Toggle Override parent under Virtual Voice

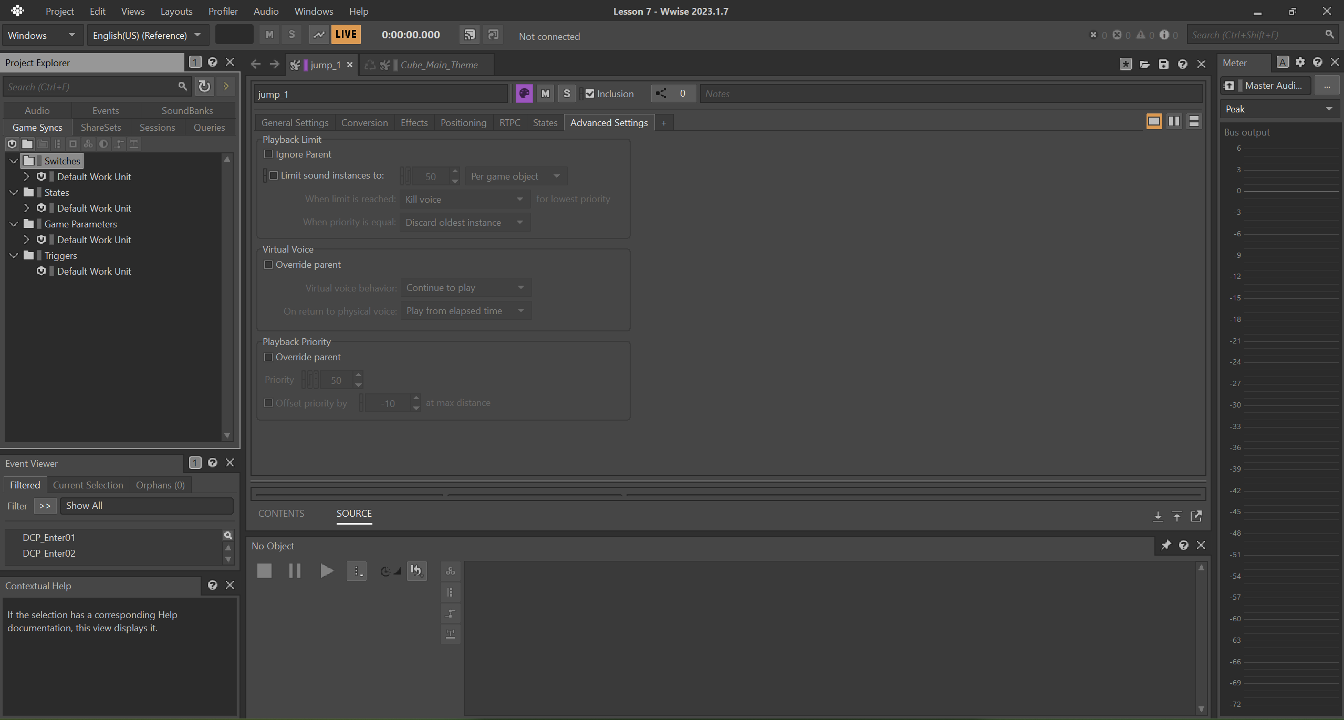(x=269, y=264)
